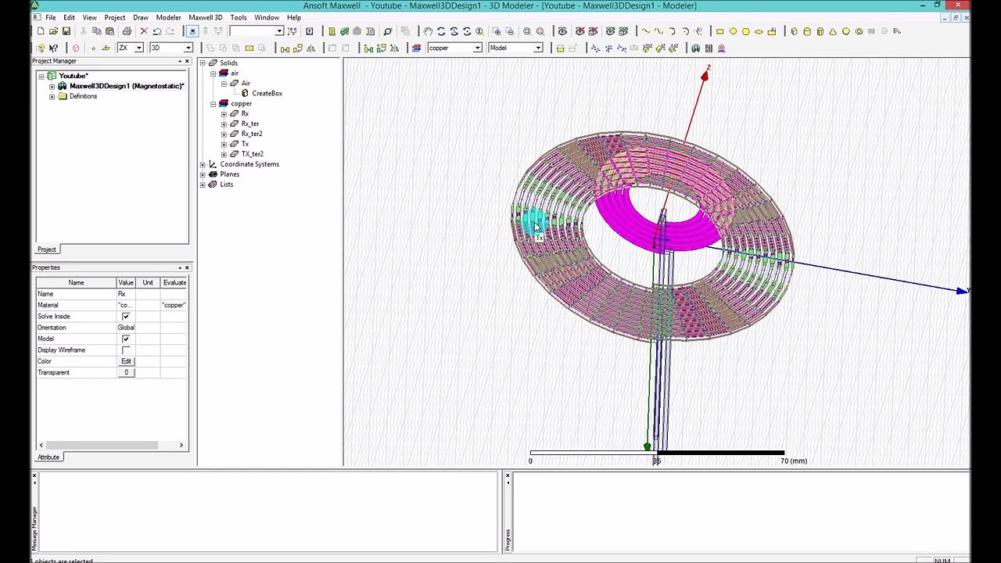Select the Pan hand tool
This screenshot has height=563, width=1001.
point(428,31)
